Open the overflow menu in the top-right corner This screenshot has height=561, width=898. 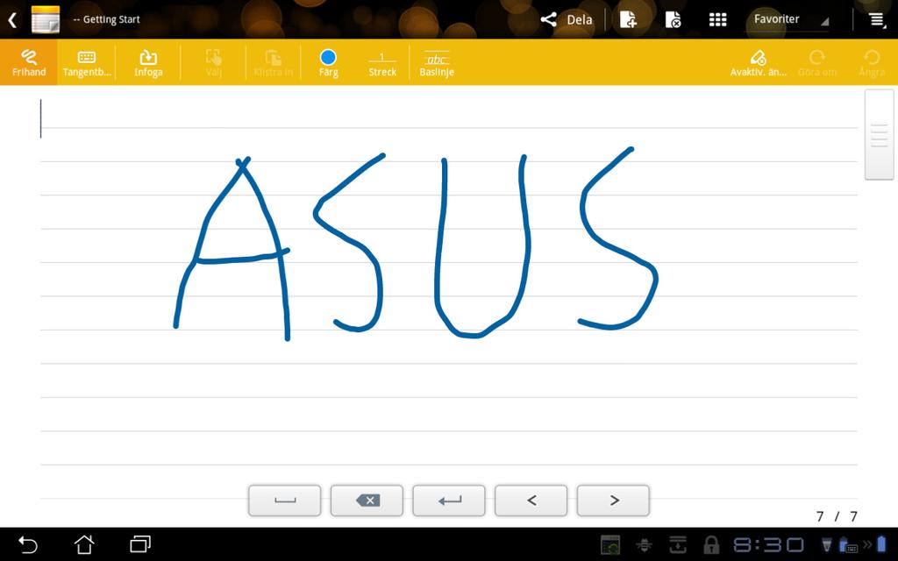877,19
